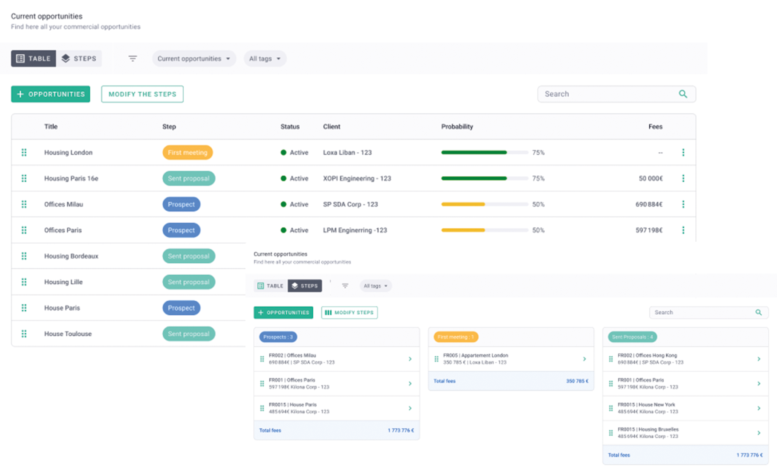Click the Prospects : 3 column tag
Image resolution: width=777 pixels, height=473 pixels.
278,337
